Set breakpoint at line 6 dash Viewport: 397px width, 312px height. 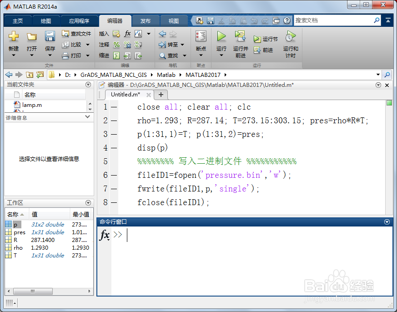[x=114, y=175]
